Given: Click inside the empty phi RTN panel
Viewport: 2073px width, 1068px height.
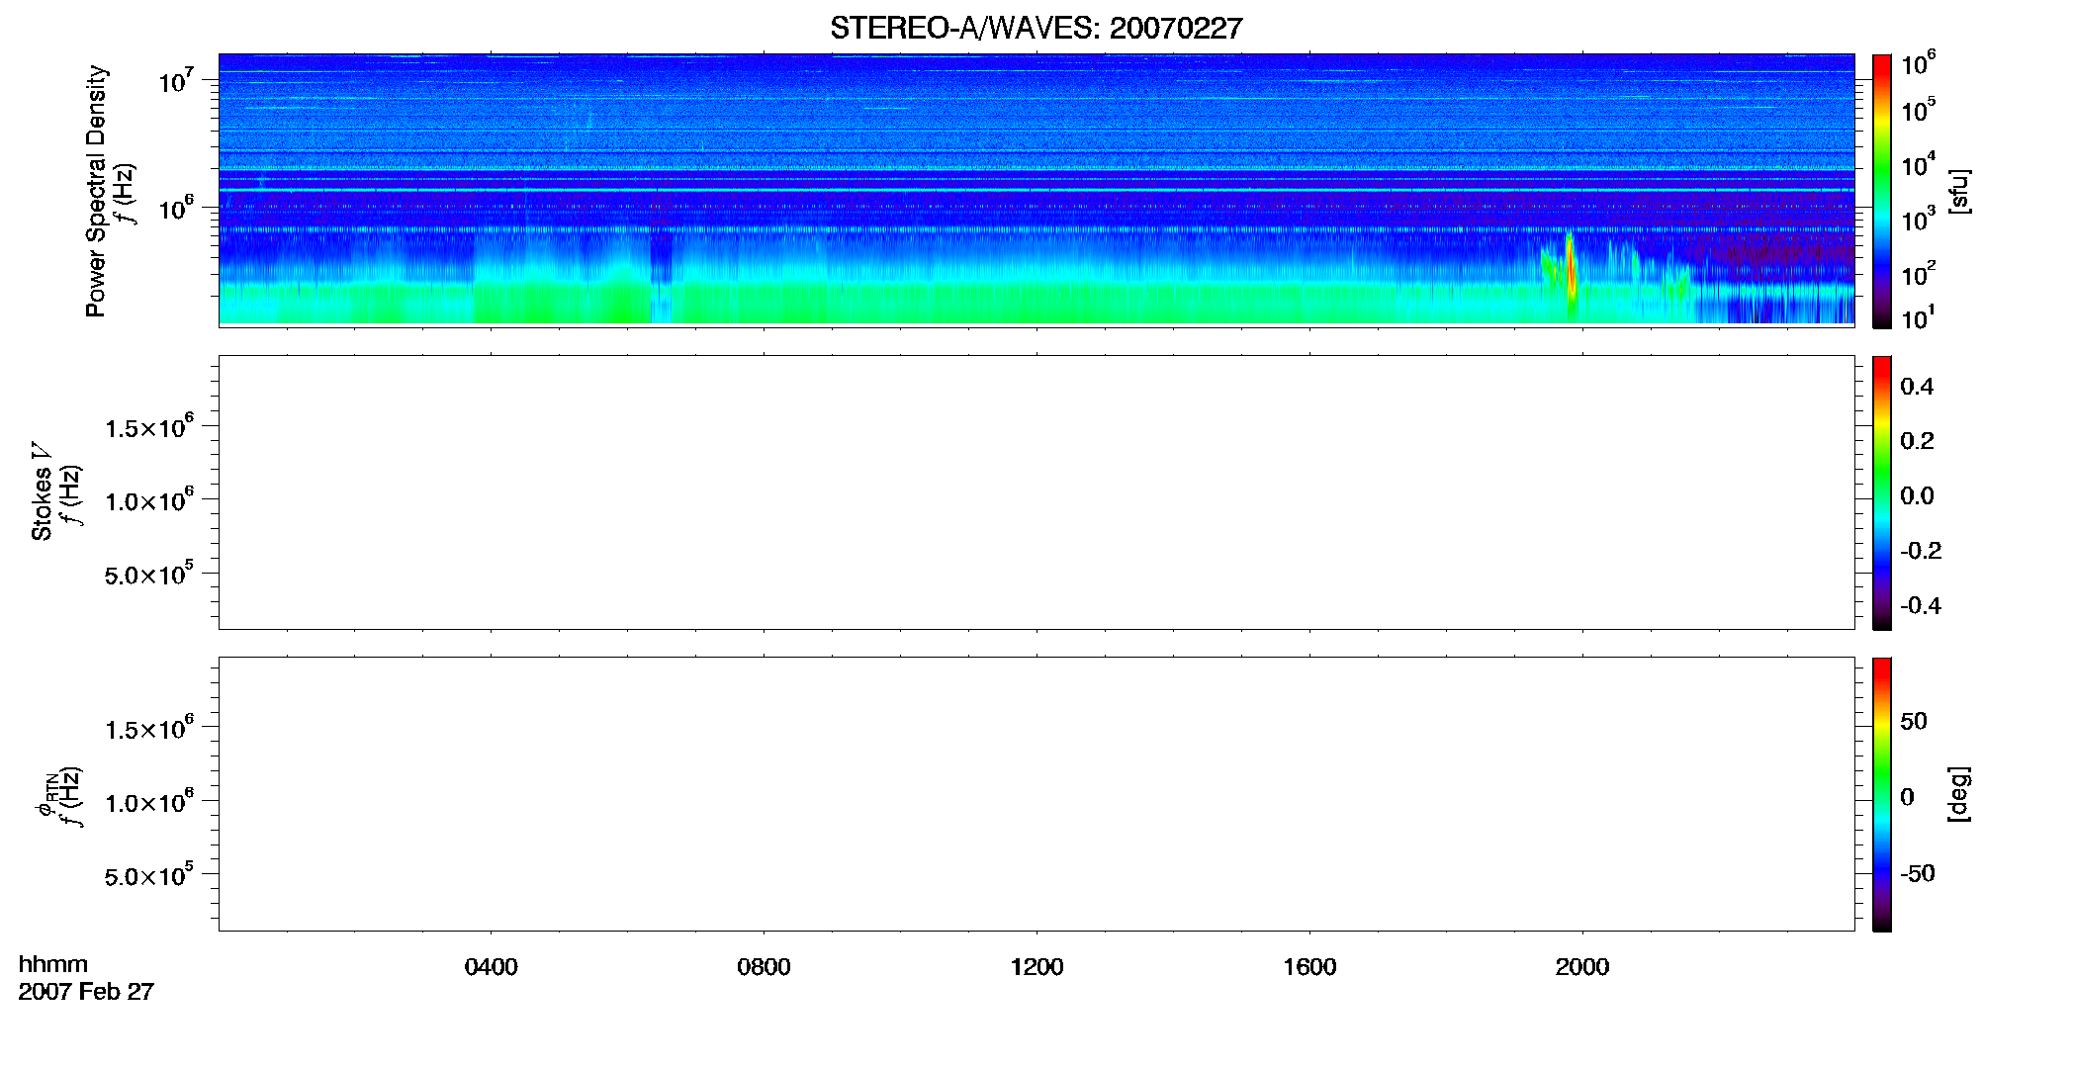Looking at the screenshot, I should coord(1036,794).
